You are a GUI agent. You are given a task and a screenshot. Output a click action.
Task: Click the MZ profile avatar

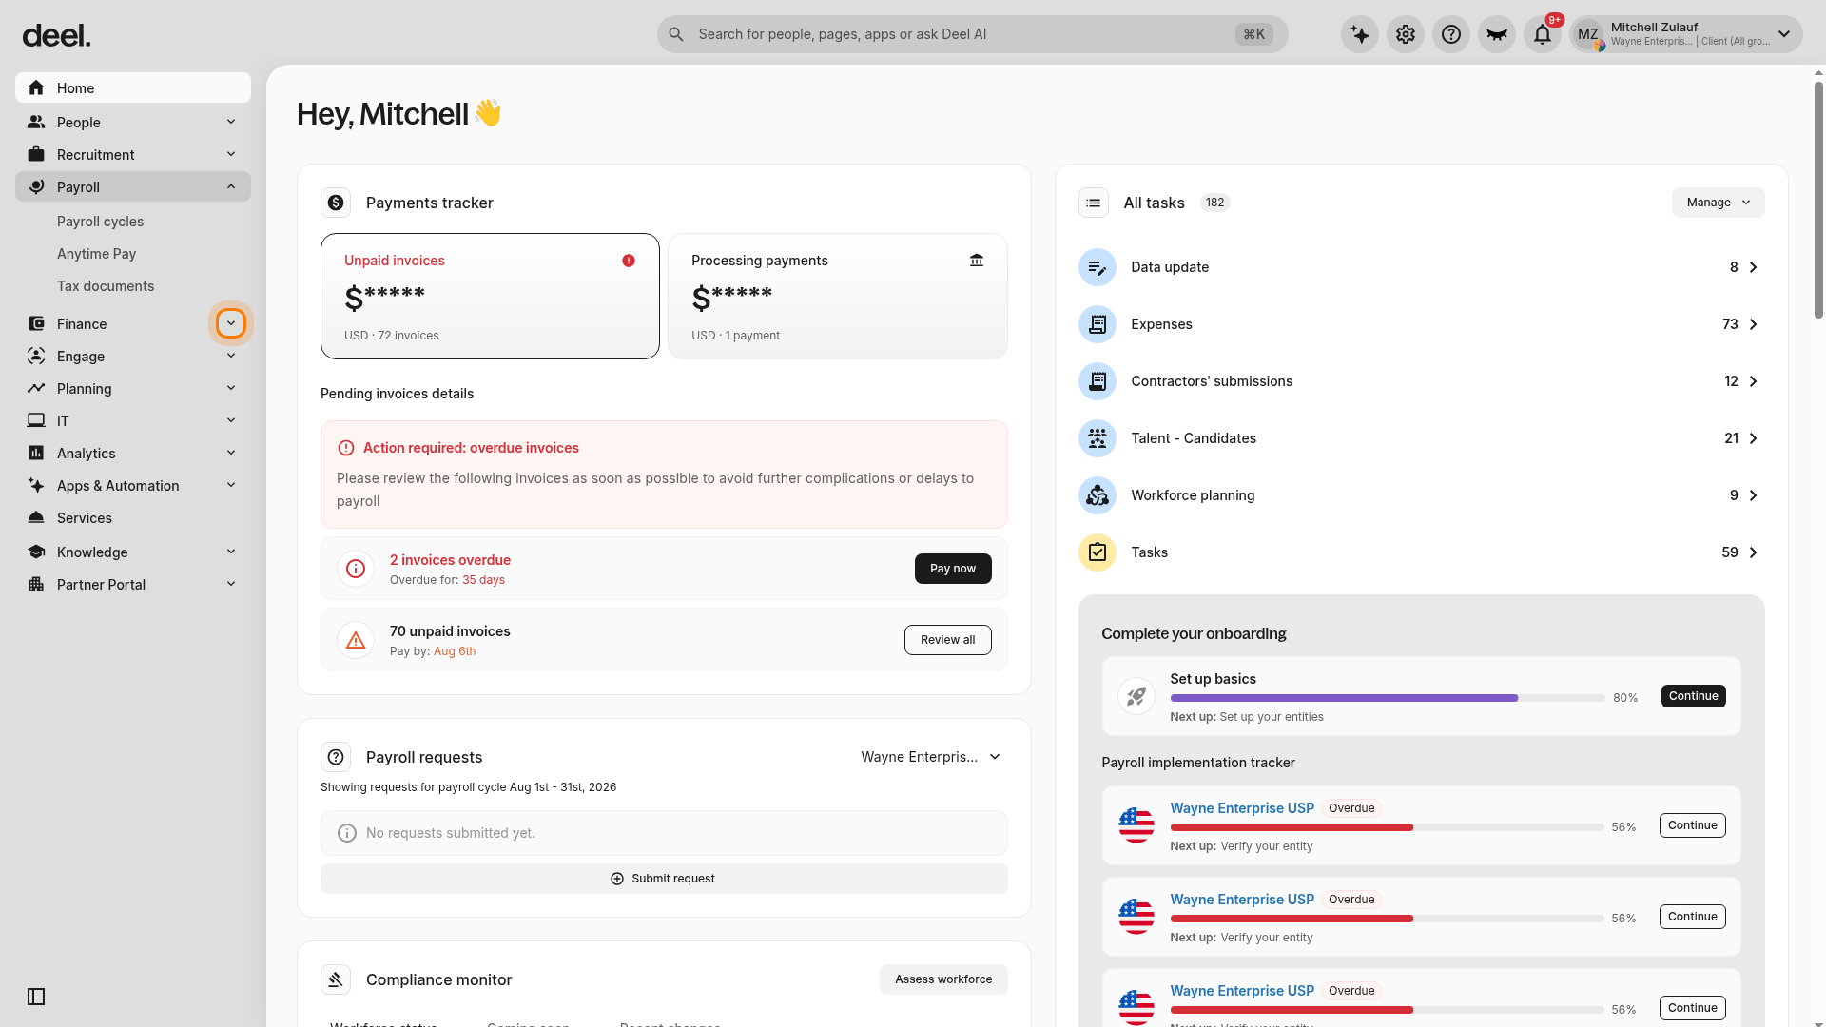pyautogui.click(x=1588, y=35)
